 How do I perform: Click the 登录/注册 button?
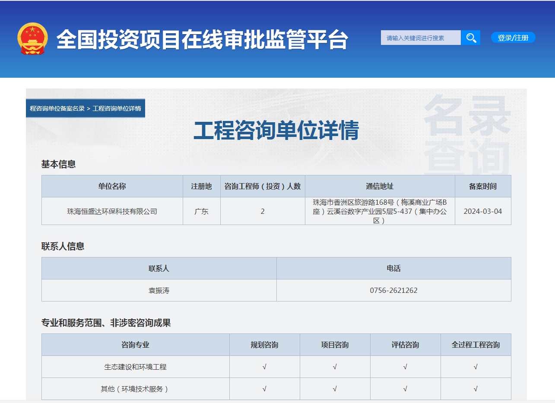click(x=513, y=38)
